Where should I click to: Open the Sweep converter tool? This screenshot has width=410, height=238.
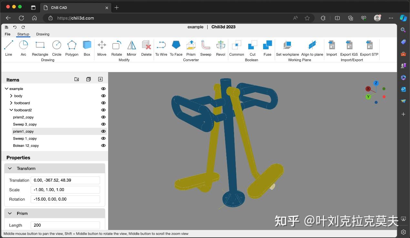(x=206, y=48)
